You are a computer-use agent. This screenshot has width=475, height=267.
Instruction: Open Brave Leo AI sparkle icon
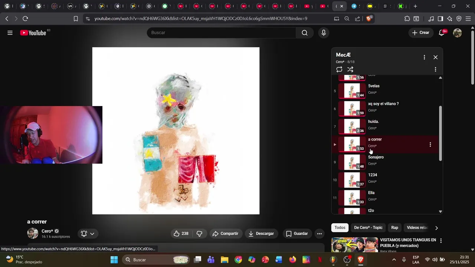click(449, 19)
